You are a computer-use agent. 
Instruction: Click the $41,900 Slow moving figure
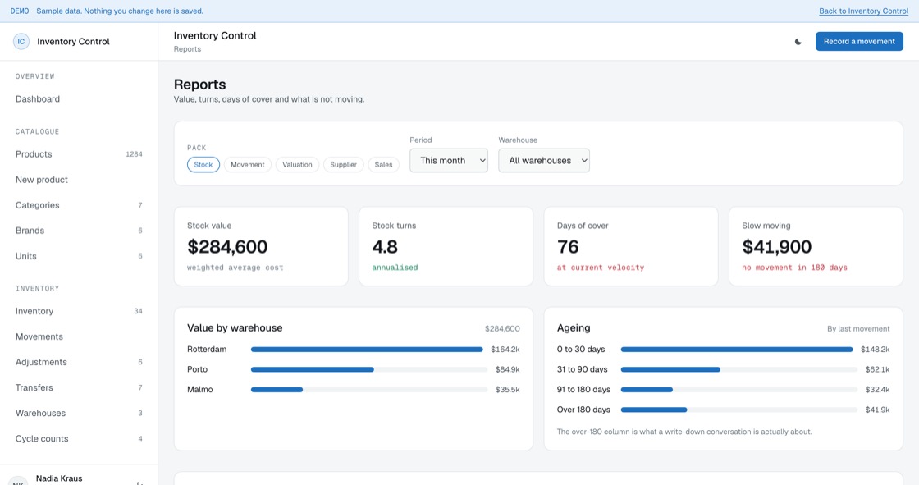pos(776,247)
